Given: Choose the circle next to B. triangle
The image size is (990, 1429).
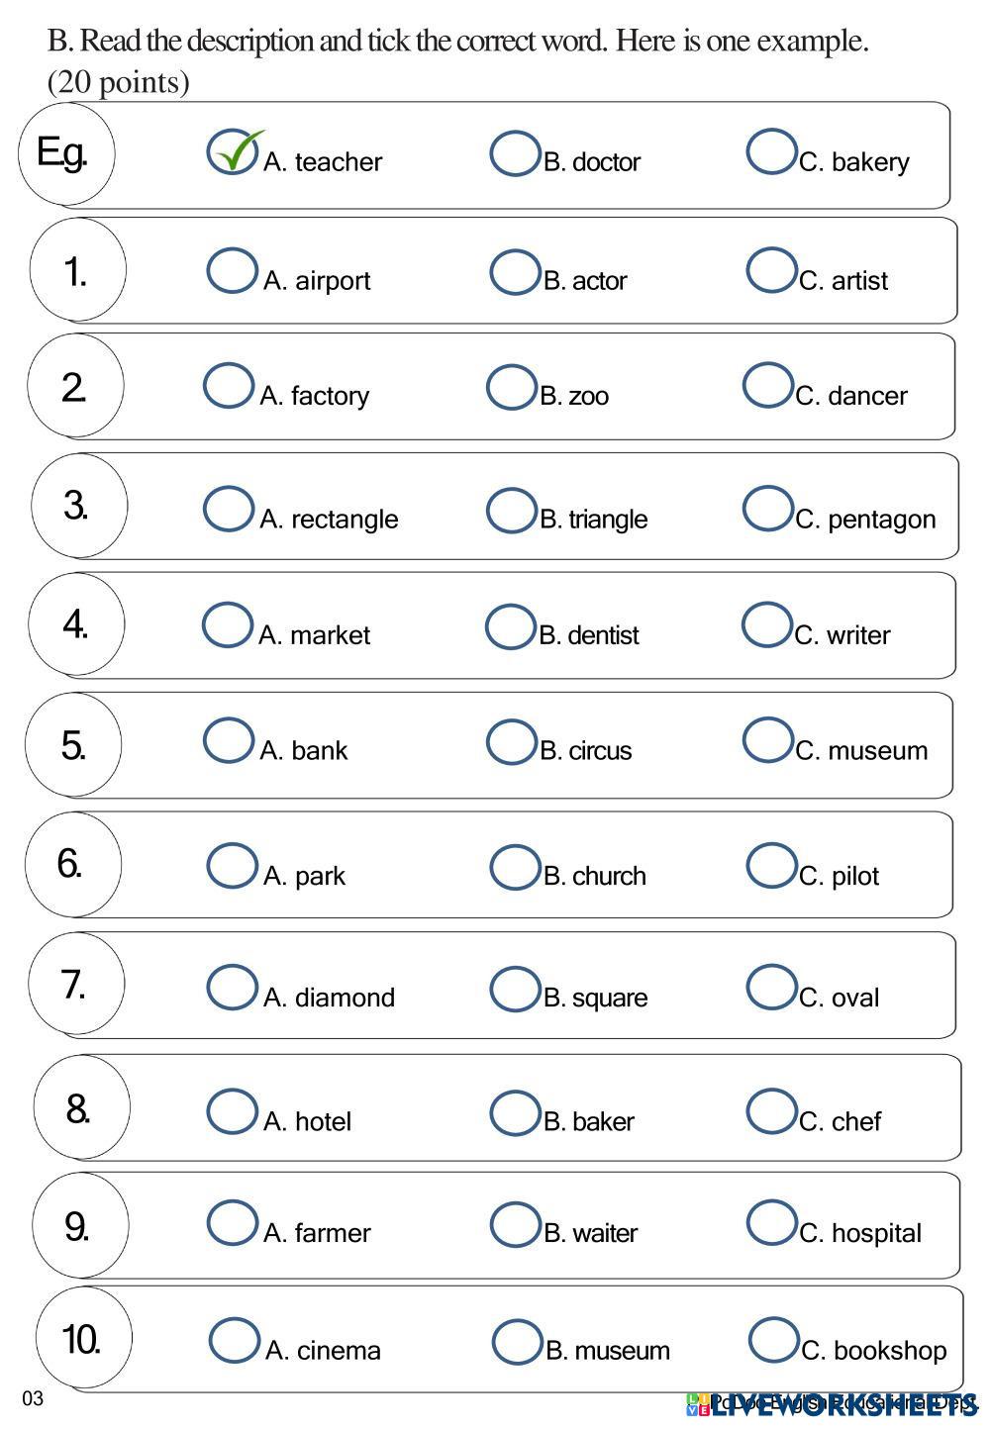Looking at the screenshot, I should pyautogui.click(x=511, y=510).
